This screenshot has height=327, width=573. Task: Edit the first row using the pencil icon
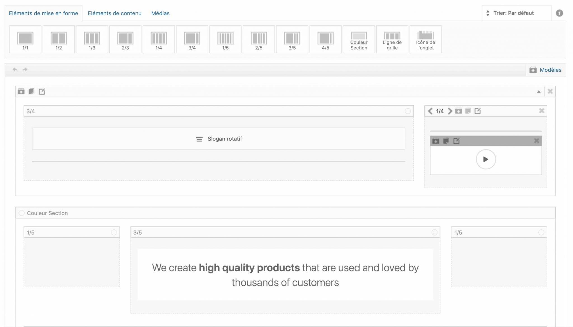tap(42, 91)
